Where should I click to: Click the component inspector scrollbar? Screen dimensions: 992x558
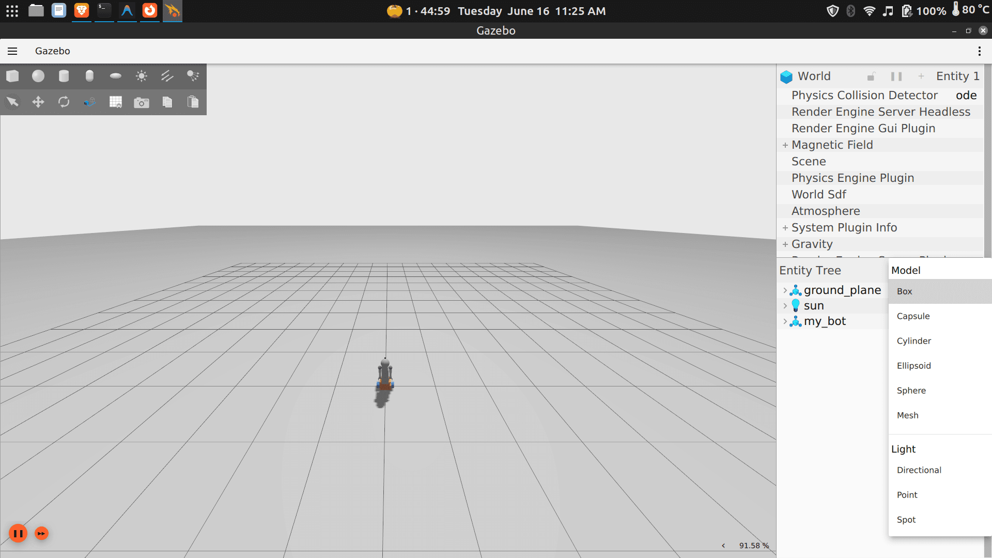click(x=987, y=160)
